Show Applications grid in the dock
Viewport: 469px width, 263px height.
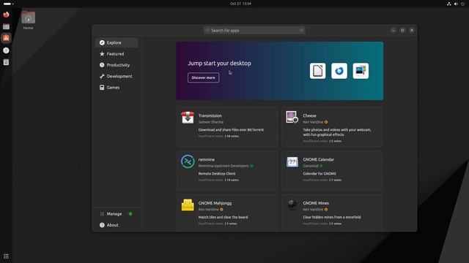pos(6,256)
